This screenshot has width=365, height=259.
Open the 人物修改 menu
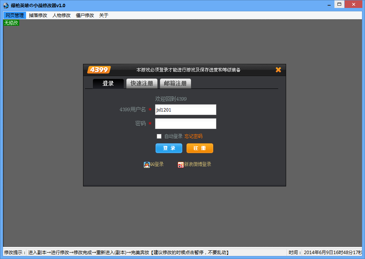pos(62,16)
